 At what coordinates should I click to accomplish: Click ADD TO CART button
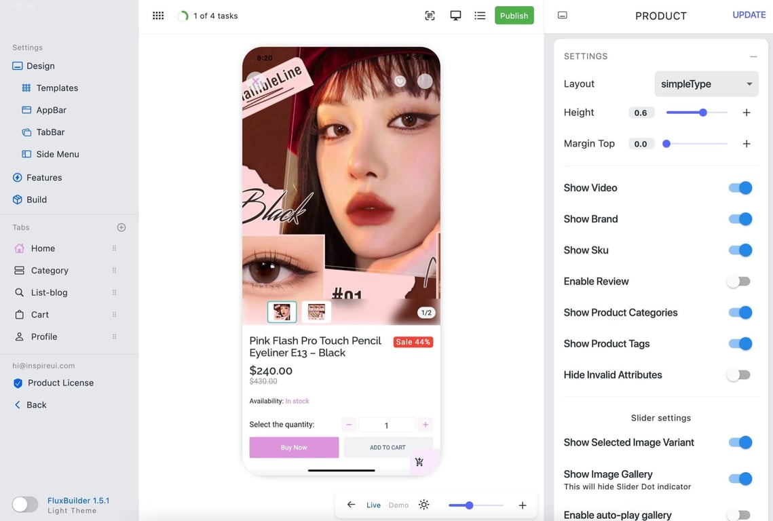click(388, 448)
